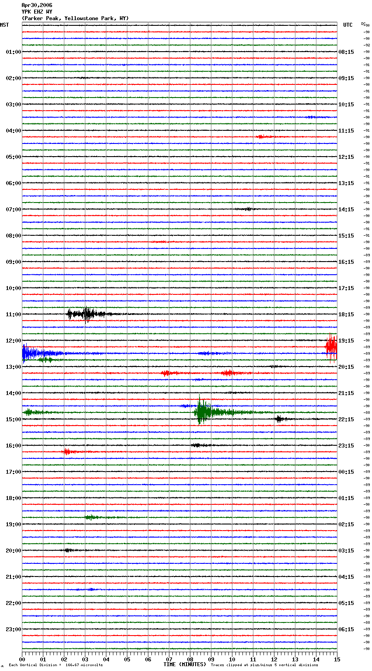The height and width of the screenshot is (671, 372).
Task: Click bottom axis minute tick '13'
Action: 295,659
